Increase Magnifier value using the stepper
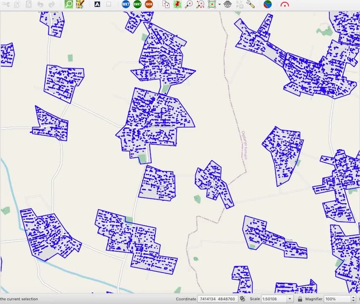The image size is (360, 304). tap(353, 297)
